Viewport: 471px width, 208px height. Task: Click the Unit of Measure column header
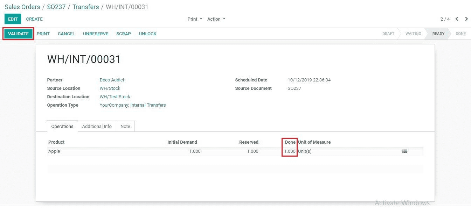pyautogui.click(x=314, y=142)
